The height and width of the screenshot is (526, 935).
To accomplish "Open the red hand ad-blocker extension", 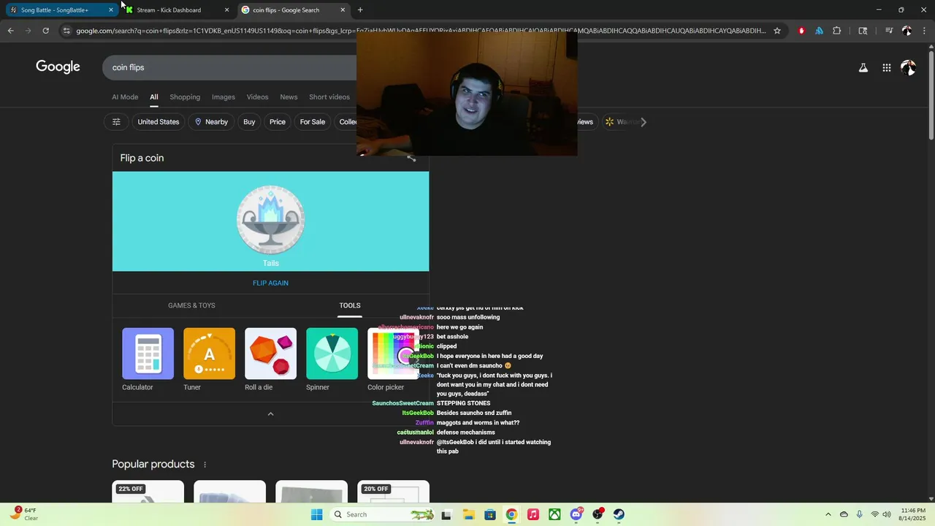I will [x=801, y=31].
